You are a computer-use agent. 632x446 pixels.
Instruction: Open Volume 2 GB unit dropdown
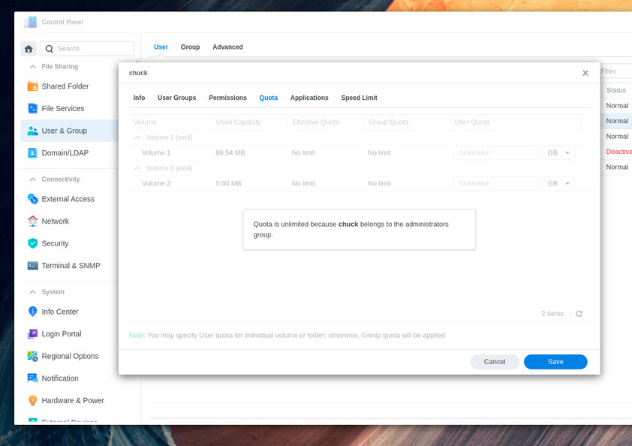[558, 183]
